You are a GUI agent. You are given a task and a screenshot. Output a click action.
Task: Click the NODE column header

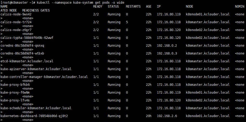coord(190,7)
